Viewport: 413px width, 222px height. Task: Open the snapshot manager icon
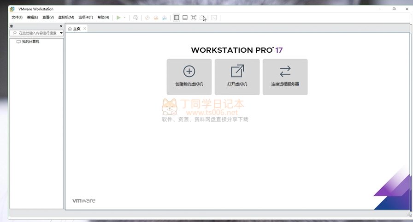coord(165,18)
